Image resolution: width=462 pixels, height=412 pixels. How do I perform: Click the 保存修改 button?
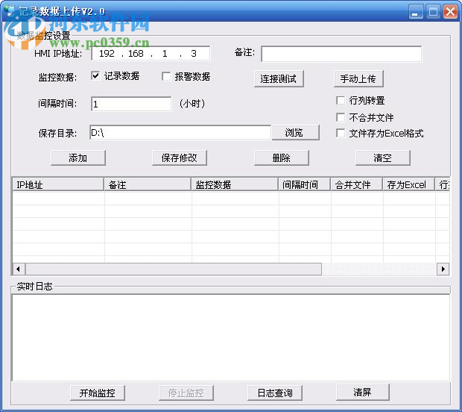click(180, 158)
